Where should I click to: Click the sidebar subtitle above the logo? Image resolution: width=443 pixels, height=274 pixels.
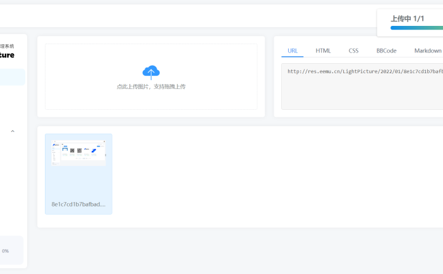pyautogui.click(x=8, y=46)
